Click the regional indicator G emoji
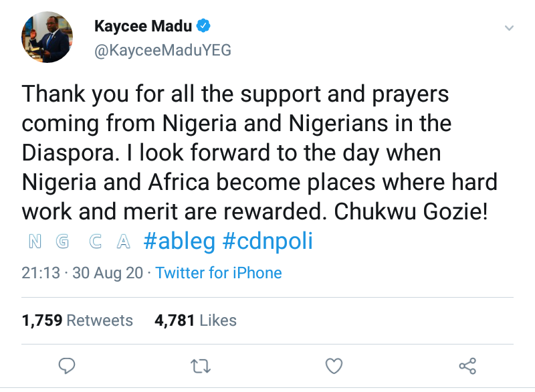Screen dimensions: 535x392 tap(62, 241)
